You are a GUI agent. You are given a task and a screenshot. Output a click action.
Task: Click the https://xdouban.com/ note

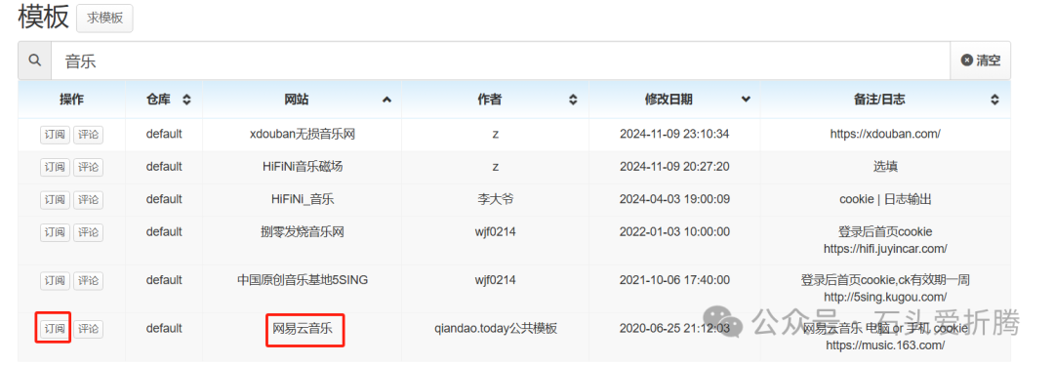point(885,134)
